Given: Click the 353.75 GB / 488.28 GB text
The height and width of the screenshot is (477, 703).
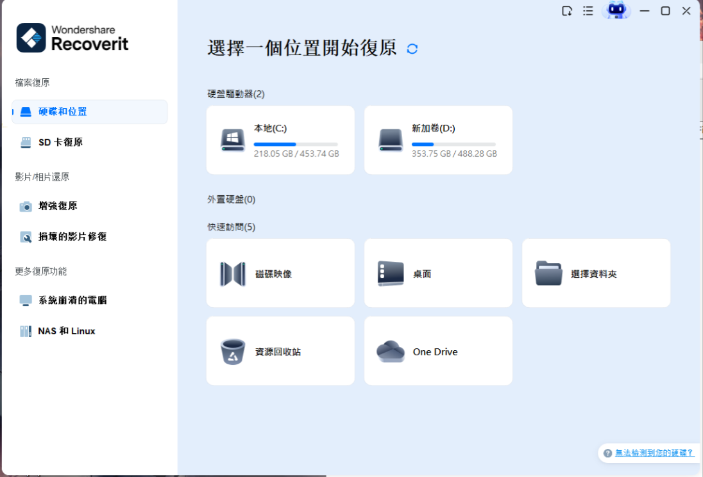Looking at the screenshot, I should point(454,154).
